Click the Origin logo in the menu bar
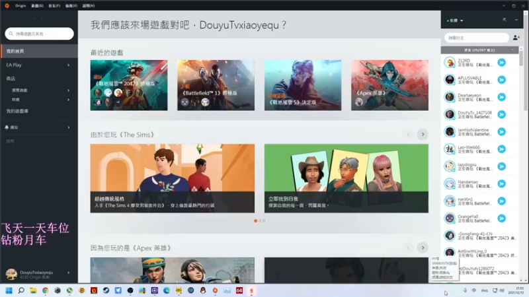The width and height of the screenshot is (529, 297). tap(7, 6)
